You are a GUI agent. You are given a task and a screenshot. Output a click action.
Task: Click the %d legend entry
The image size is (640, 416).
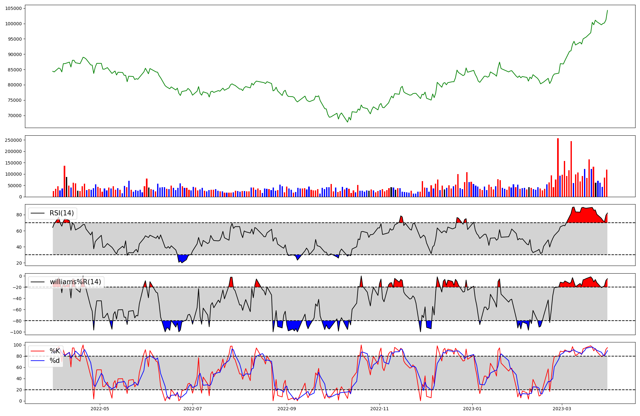[55, 361]
